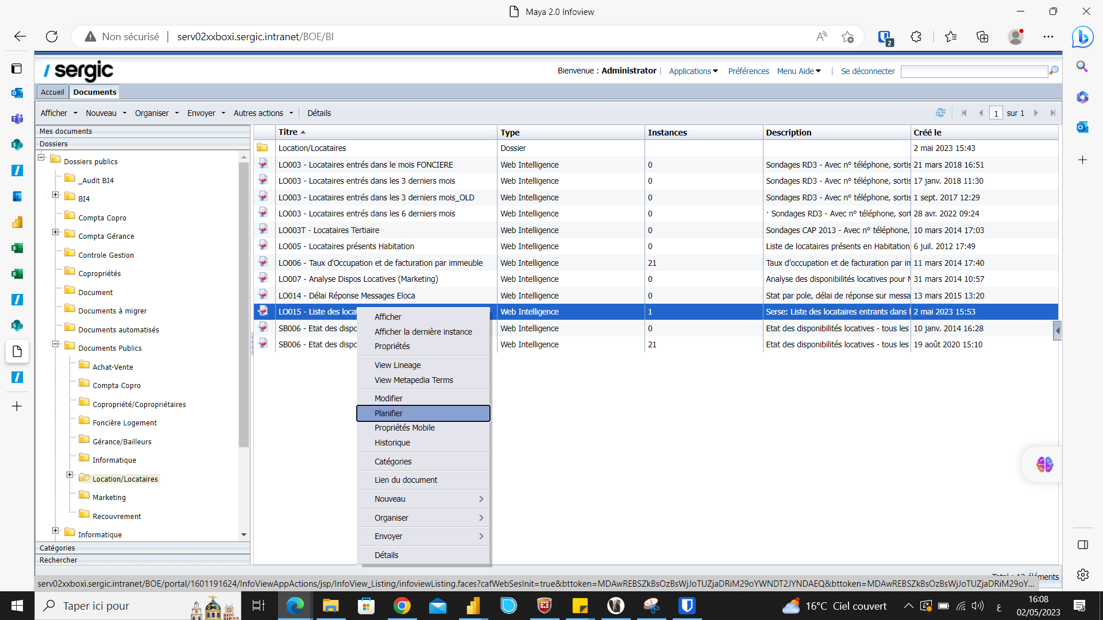Click the Se déconnecter link
The image size is (1103, 620).
[x=867, y=71]
